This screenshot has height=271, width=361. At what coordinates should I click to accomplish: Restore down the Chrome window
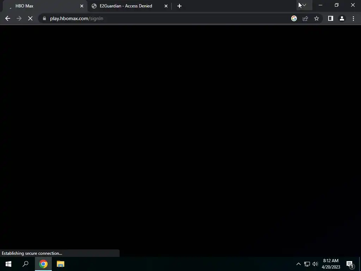pos(337,5)
